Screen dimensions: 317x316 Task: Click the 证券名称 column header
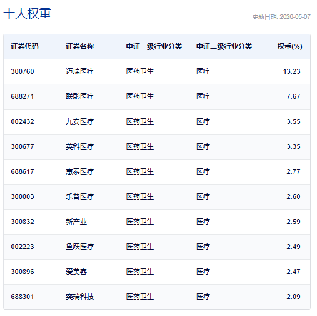pos(80,46)
